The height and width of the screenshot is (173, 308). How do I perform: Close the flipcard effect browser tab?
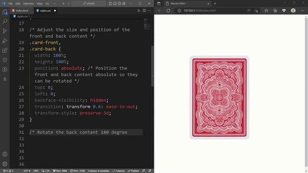click(208, 3)
